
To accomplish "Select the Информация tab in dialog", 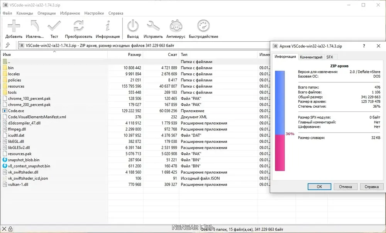I will pos(285,57).
